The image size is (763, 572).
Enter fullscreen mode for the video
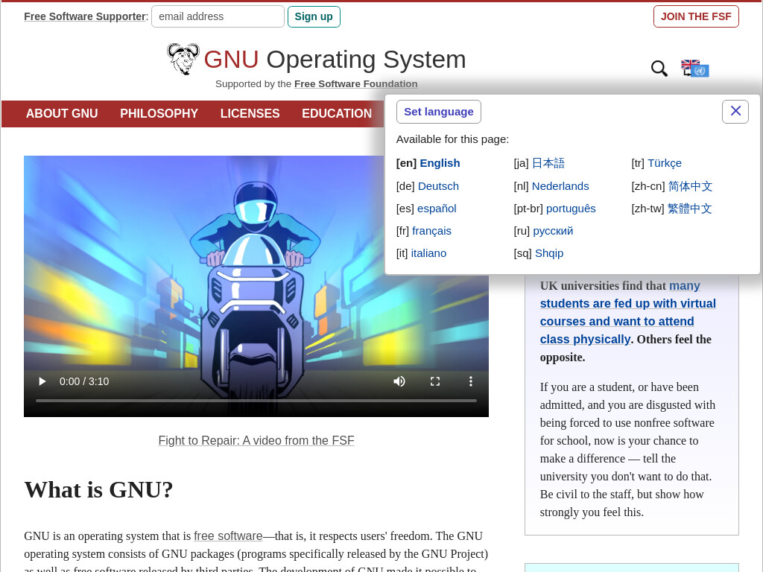tap(435, 381)
